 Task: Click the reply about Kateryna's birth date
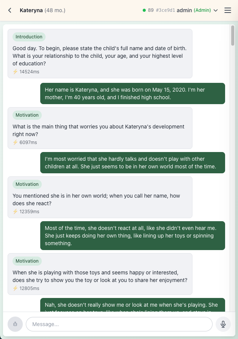coord(132,93)
